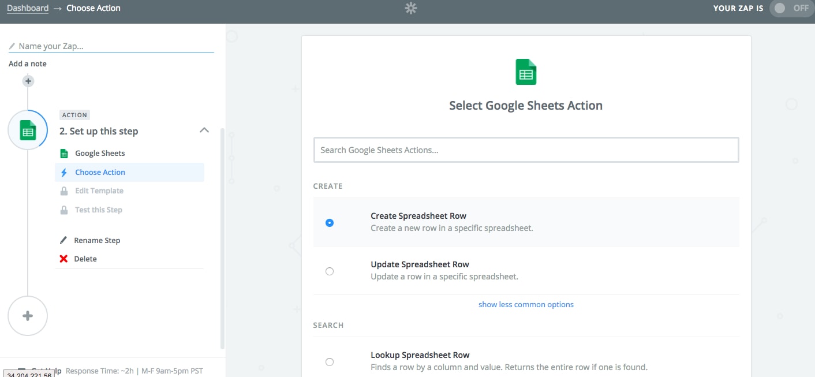This screenshot has height=377, width=815.
Task: Click show less common options link
Action: [x=526, y=305]
